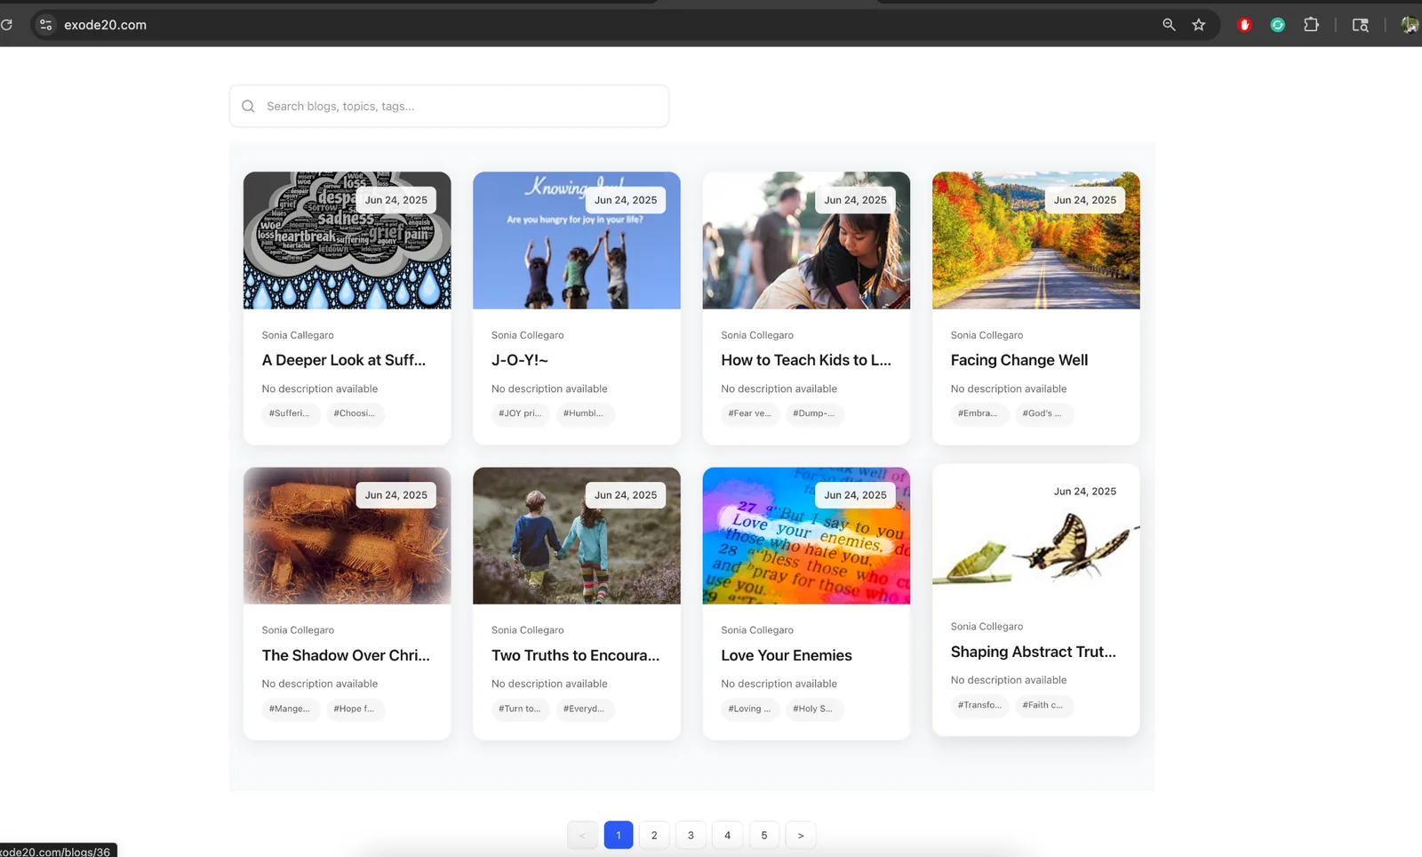Open 'Shaping Abstract Trut...' post
The height and width of the screenshot is (857, 1422).
point(1034,652)
